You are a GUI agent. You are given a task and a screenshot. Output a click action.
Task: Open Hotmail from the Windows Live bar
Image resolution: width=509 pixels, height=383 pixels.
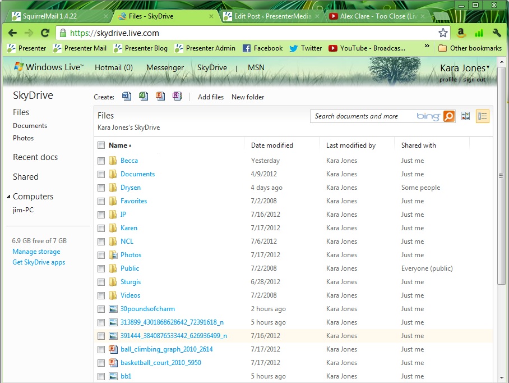[x=114, y=67]
